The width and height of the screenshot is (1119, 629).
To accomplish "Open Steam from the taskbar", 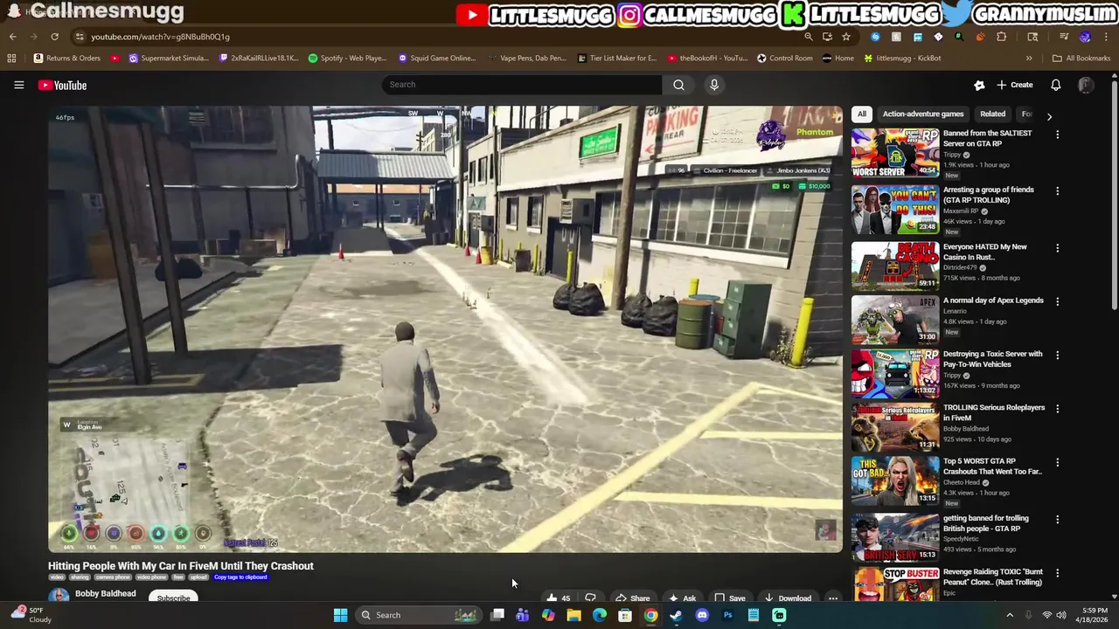I will point(676,615).
